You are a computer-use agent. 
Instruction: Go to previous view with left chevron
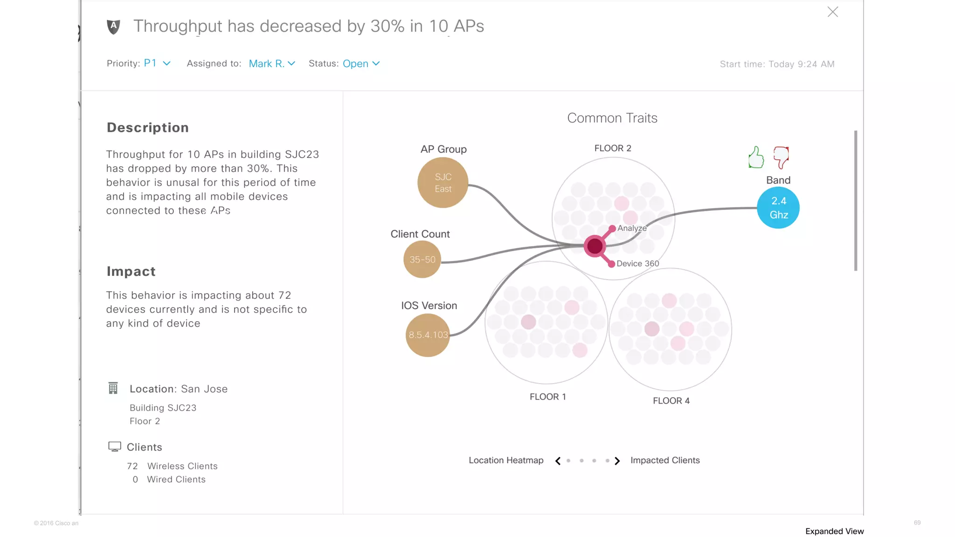[x=558, y=461]
